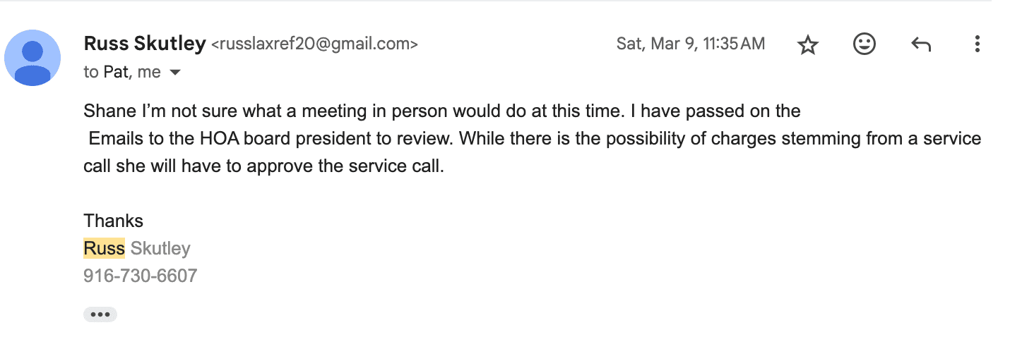Viewport: 1010px width, 337px height.
Task: Star this email from Russ Skutley
Action: pos(807,45)
